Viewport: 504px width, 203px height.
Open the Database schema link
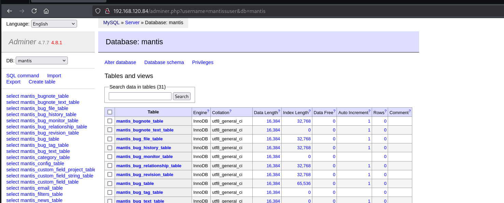click(x=164, y=62)
